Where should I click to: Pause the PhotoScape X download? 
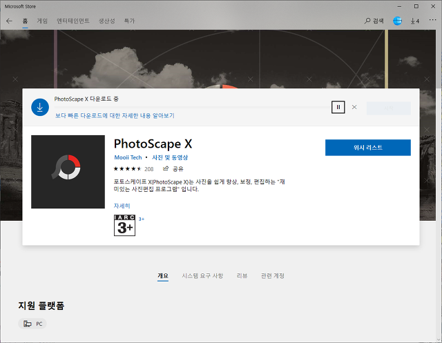pos(338,107)
